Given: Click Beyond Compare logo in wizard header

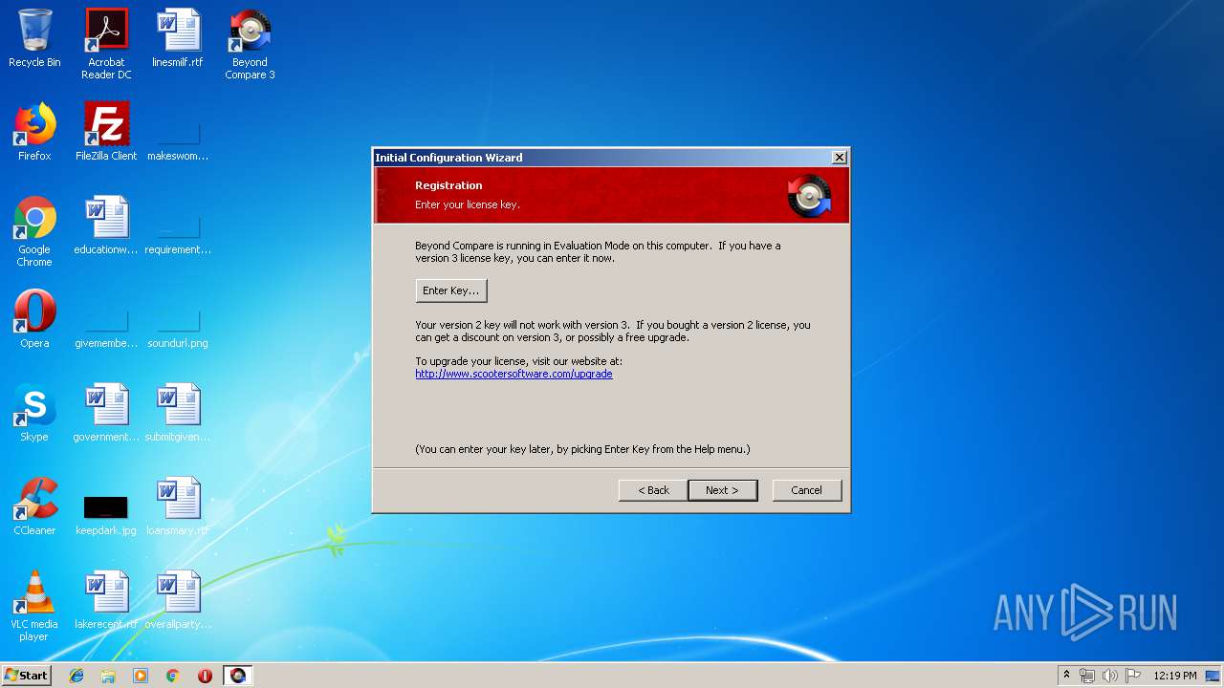Looking at the screenshot, I should click(x=809, y=196).
